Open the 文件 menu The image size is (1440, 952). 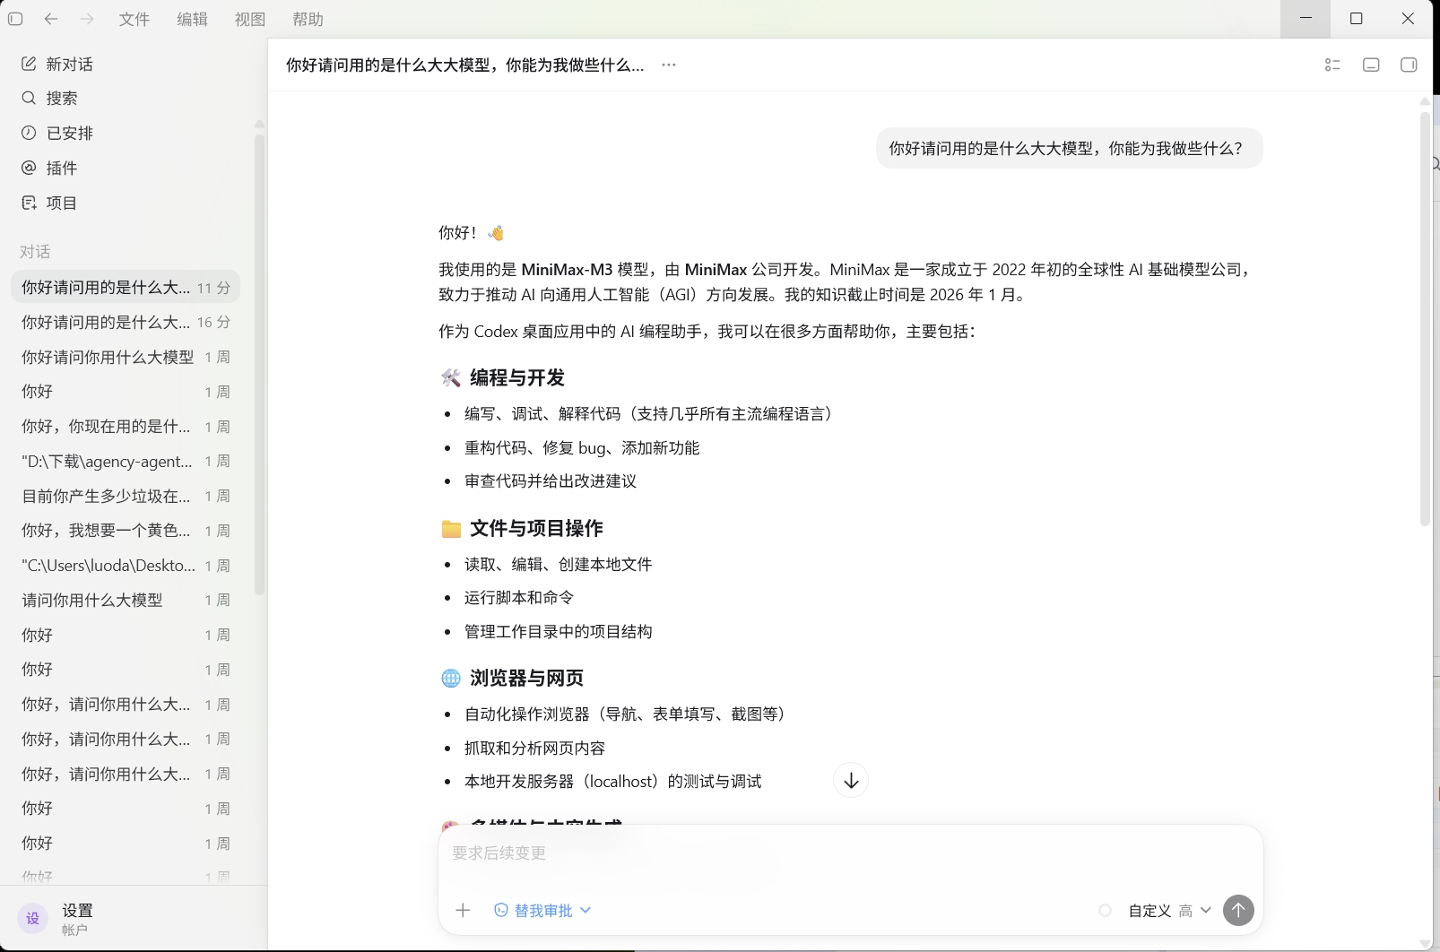(134, 19)
